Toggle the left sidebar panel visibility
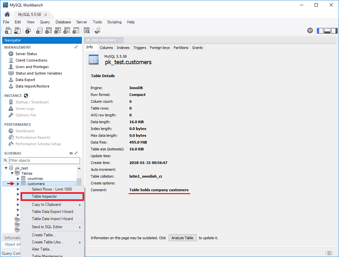Image resolution: width=339 pixels, height=257 pixels. point(320,30)
